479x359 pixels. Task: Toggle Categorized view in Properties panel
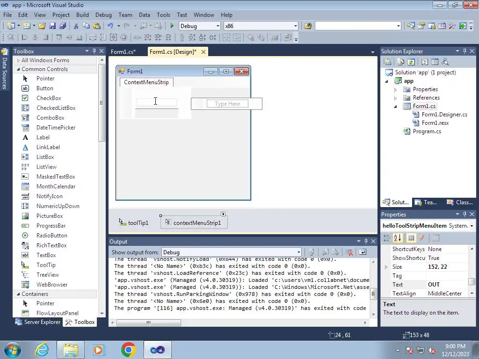[387, 238]
